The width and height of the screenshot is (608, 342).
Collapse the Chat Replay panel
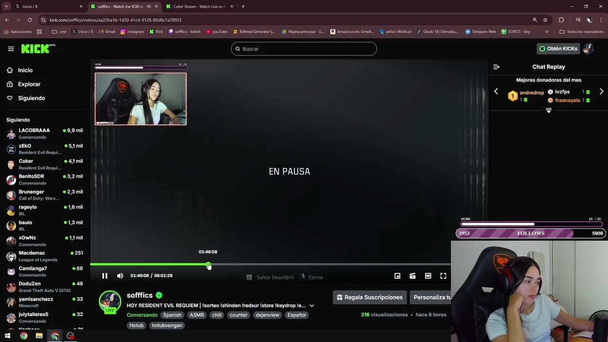[x=496, y=67]
